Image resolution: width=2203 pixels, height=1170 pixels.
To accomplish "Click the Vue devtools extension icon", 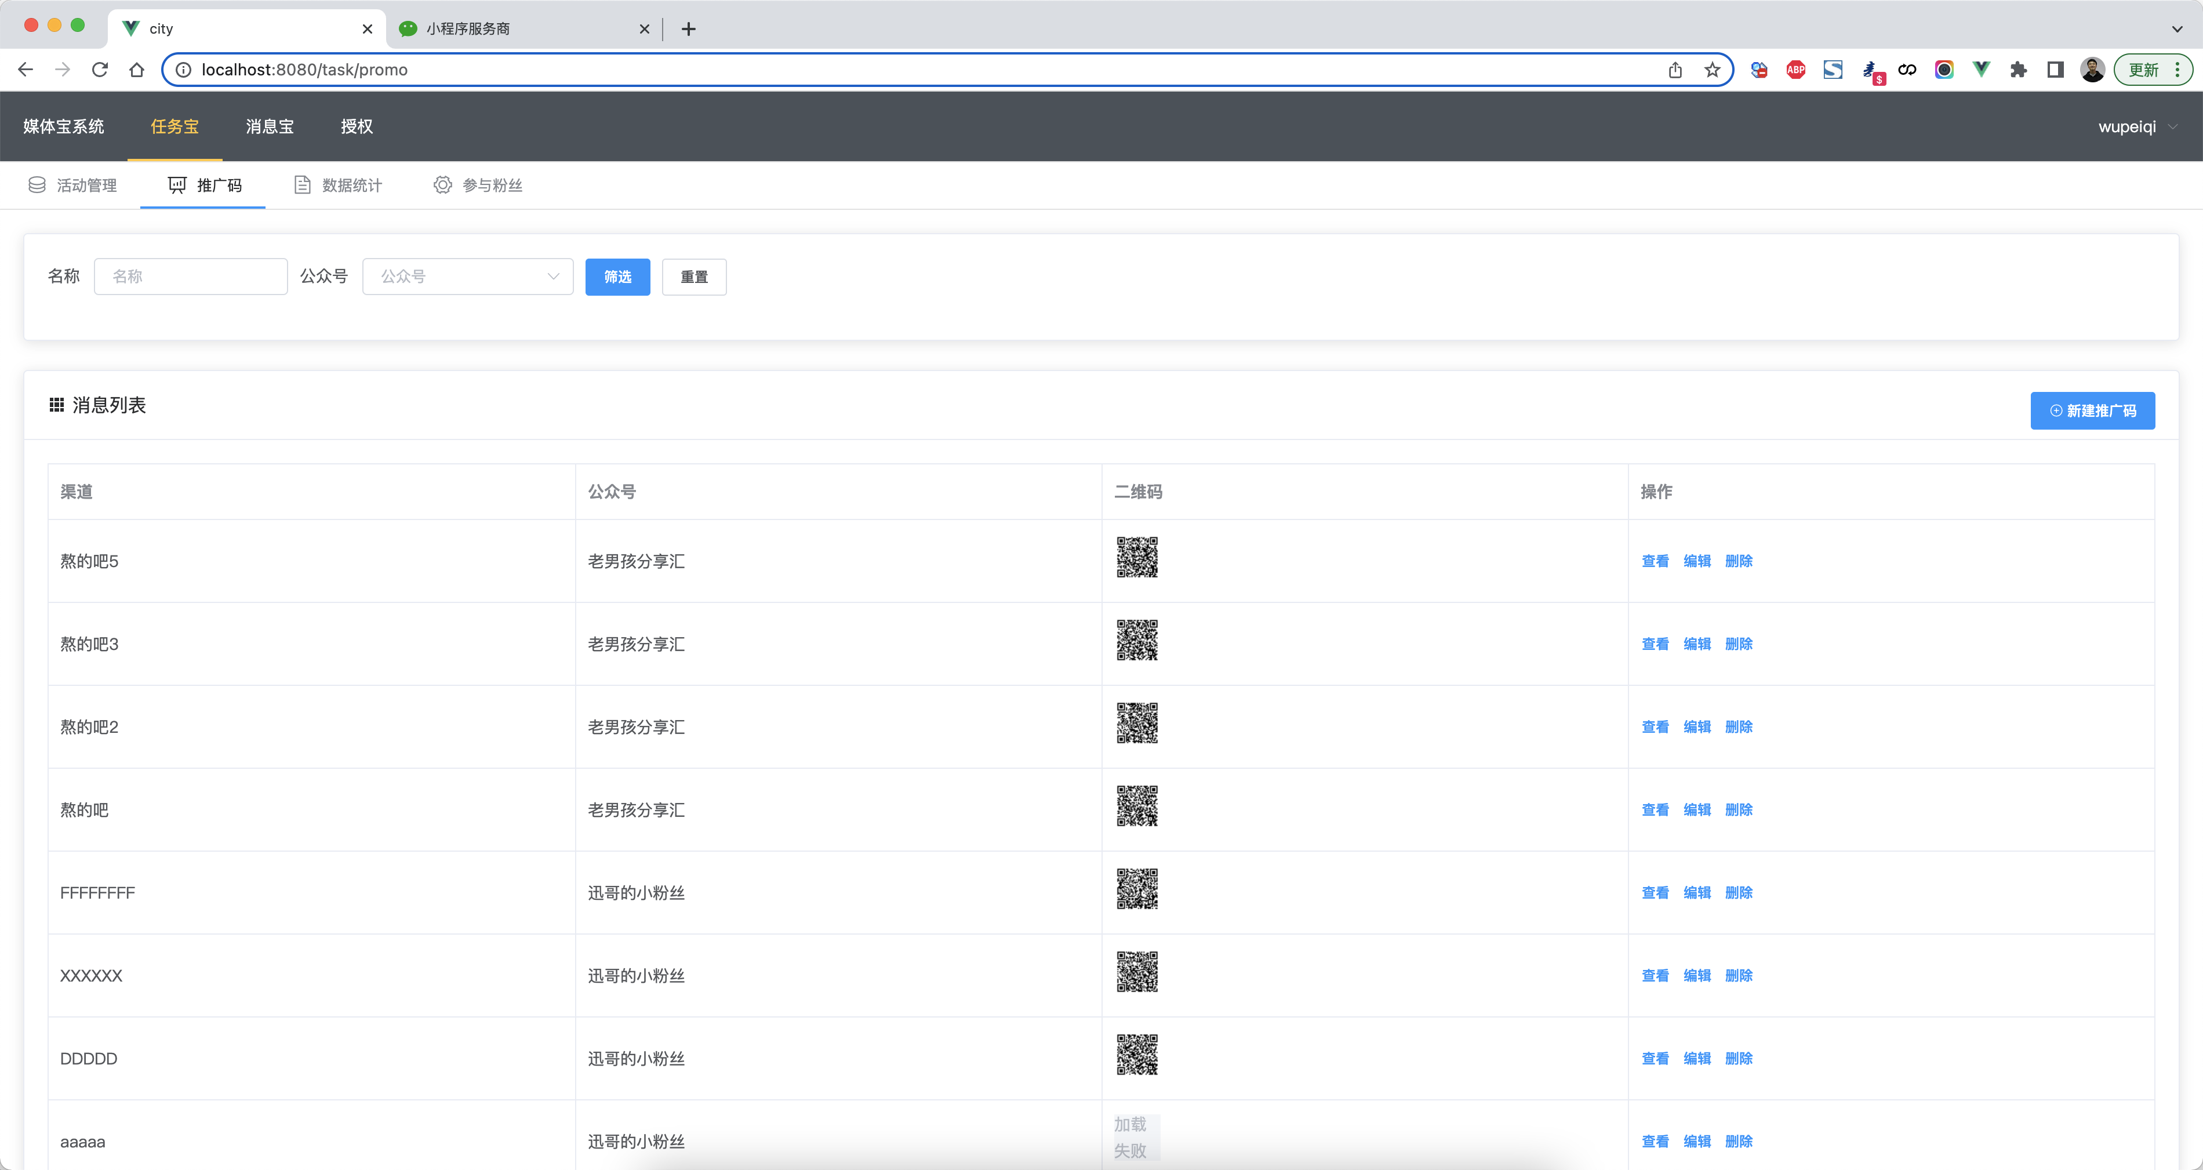I will pos(1980,69).
